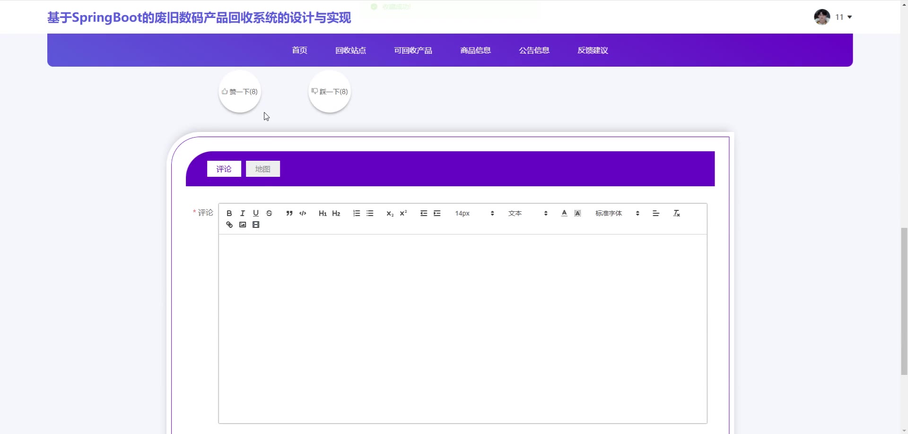Click the 踩一下(8) dislike button

click(x=330, y=92)
